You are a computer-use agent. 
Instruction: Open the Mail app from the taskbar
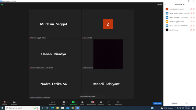point(68,108)
